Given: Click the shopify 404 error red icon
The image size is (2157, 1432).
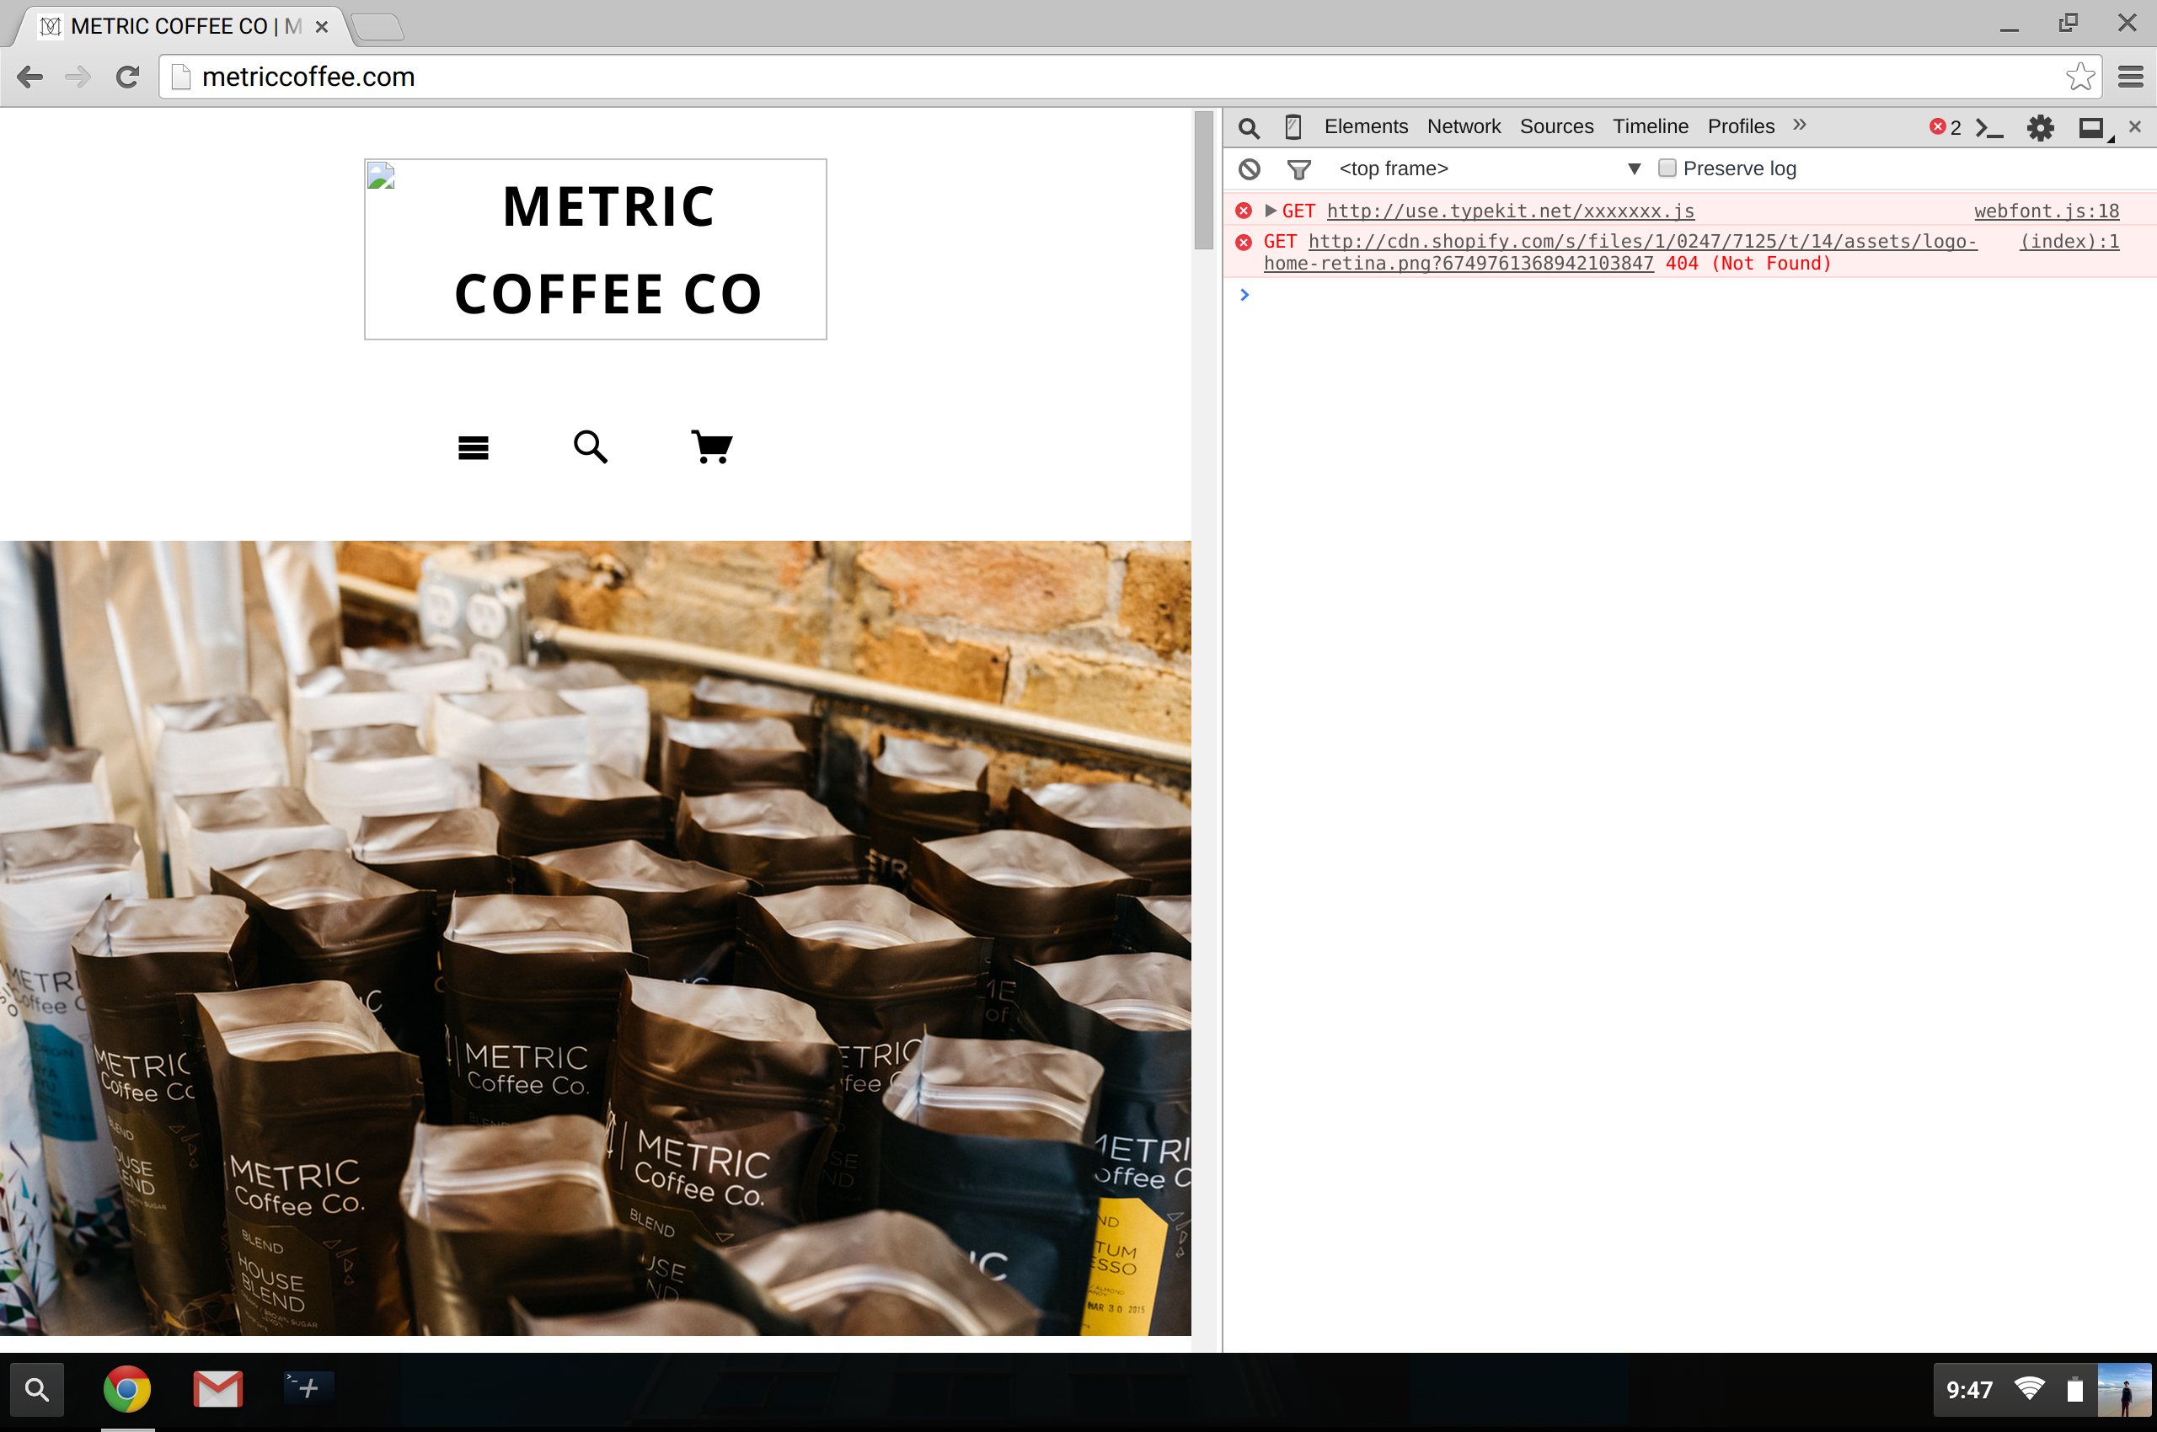Looking at the screenshot, I should point(1244,242).
